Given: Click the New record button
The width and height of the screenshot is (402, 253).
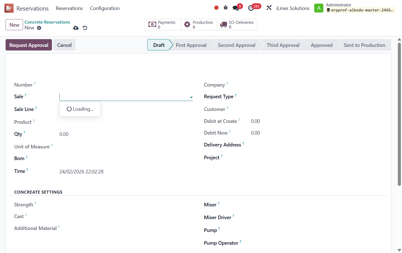Looking at the screenshot, I should coord(14,25).
